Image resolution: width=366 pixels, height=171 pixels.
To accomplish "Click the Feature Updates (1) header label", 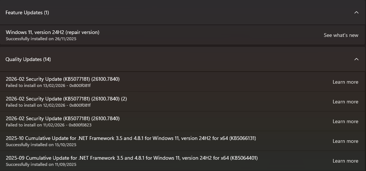I will pyautogui.click(x=27, y=12).
